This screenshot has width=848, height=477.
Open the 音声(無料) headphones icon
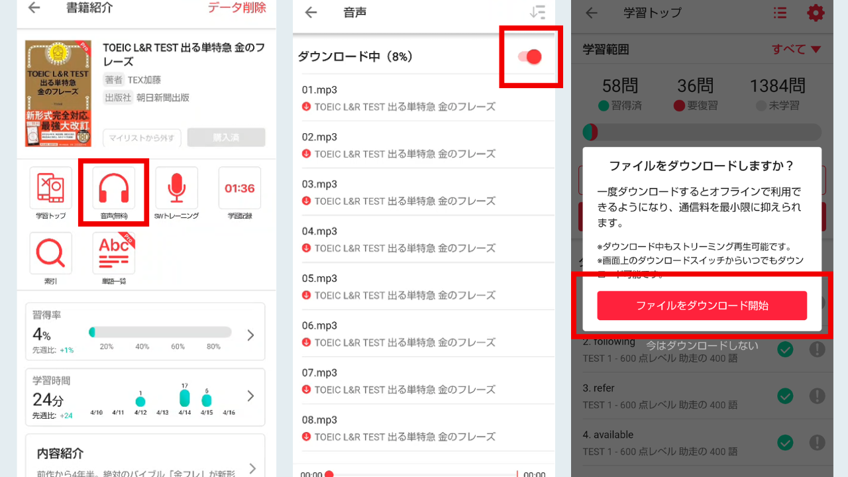[113, 189]
